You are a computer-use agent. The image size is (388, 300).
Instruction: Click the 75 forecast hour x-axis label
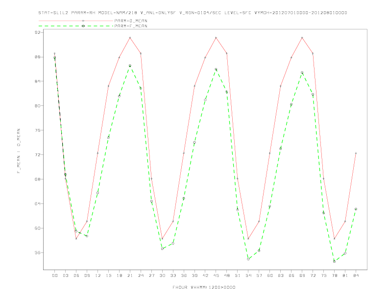(324, 275)
